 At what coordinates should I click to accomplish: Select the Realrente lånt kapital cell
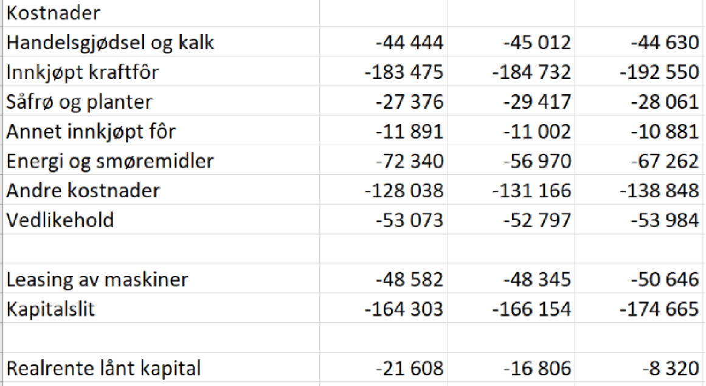click(x=103, y=368)
